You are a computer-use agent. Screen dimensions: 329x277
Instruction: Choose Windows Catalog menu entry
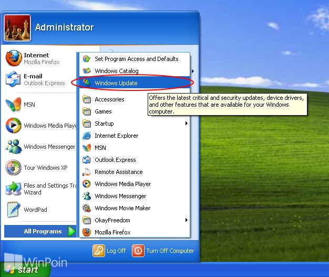click(x=135, y=71)
